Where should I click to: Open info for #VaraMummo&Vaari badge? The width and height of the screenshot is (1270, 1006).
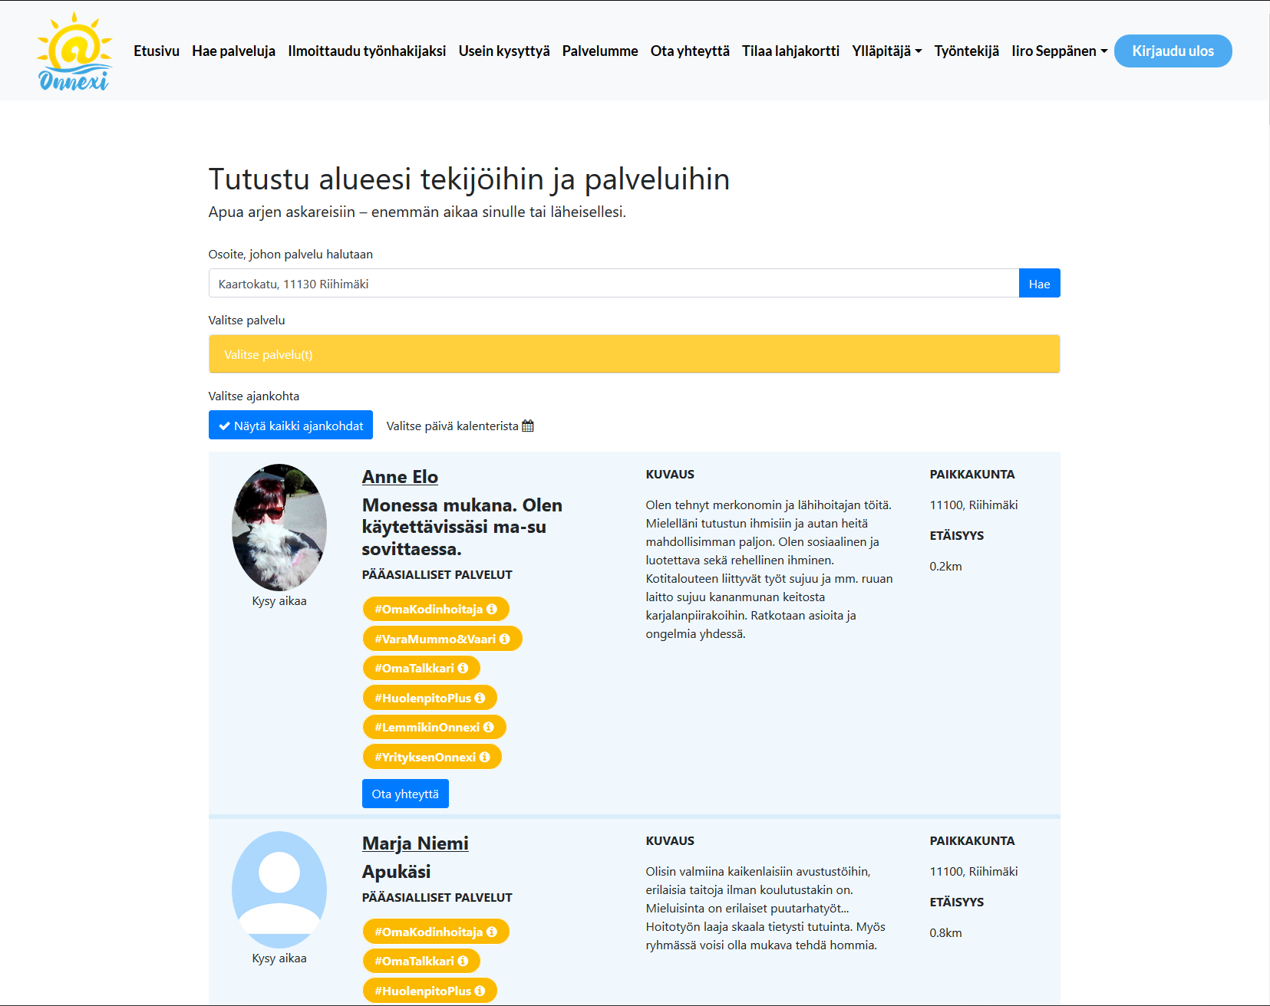click(505, 638)
